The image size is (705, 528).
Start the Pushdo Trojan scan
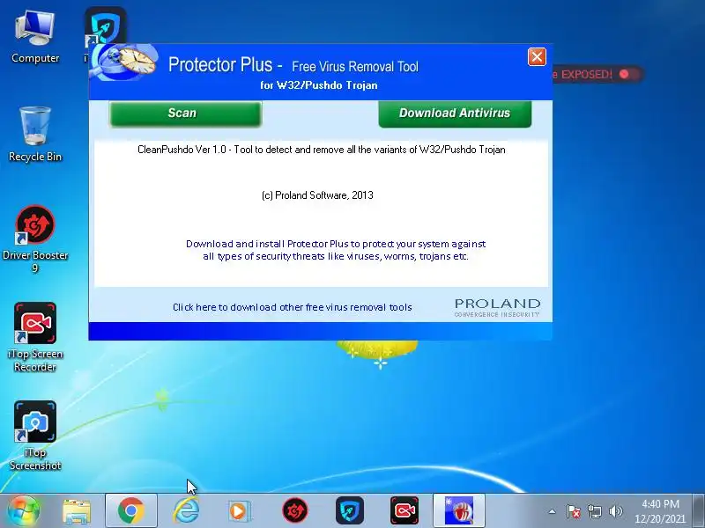pyautogui.click(x=185, y=114)
